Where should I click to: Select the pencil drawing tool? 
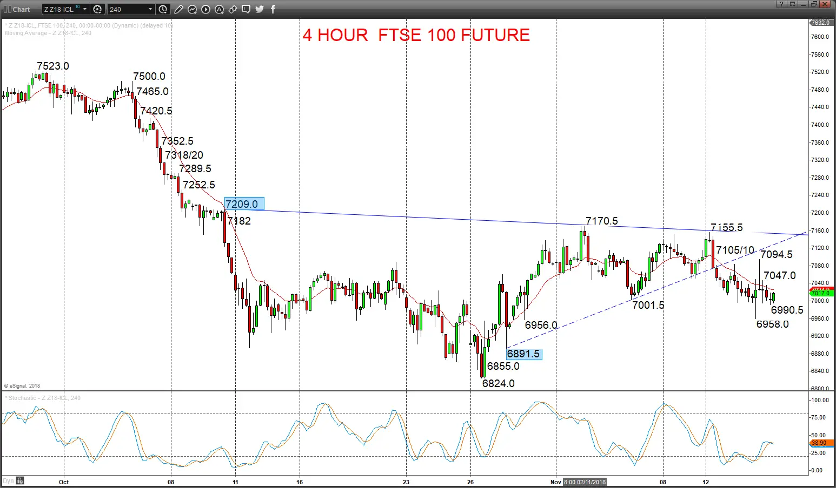point(178,9)
